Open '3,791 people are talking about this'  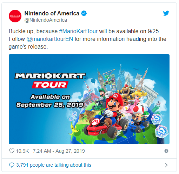tap(54, 165)
